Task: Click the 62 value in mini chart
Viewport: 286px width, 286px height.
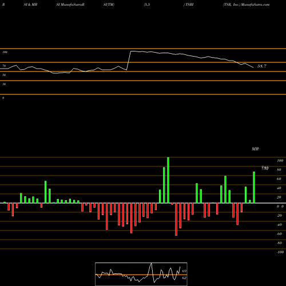Action: click(x=184, y=278)
